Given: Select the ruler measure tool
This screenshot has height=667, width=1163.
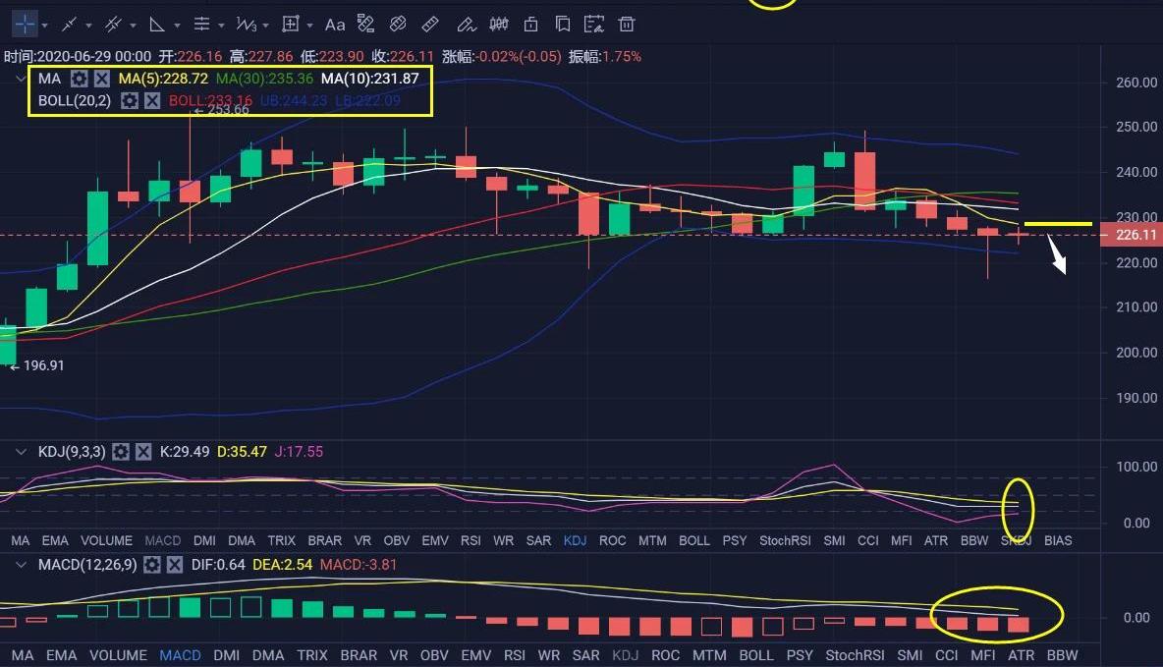Looking at the screenshot, I should [x=429, y=24].
